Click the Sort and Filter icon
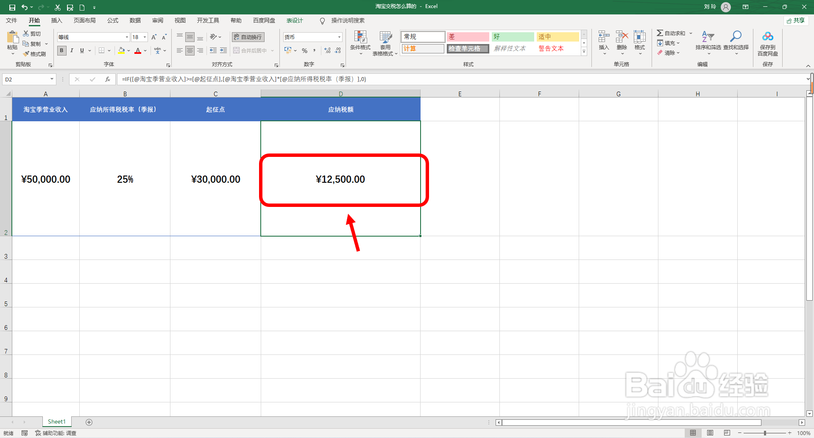 pyautogui.click(x=708, y=37)
